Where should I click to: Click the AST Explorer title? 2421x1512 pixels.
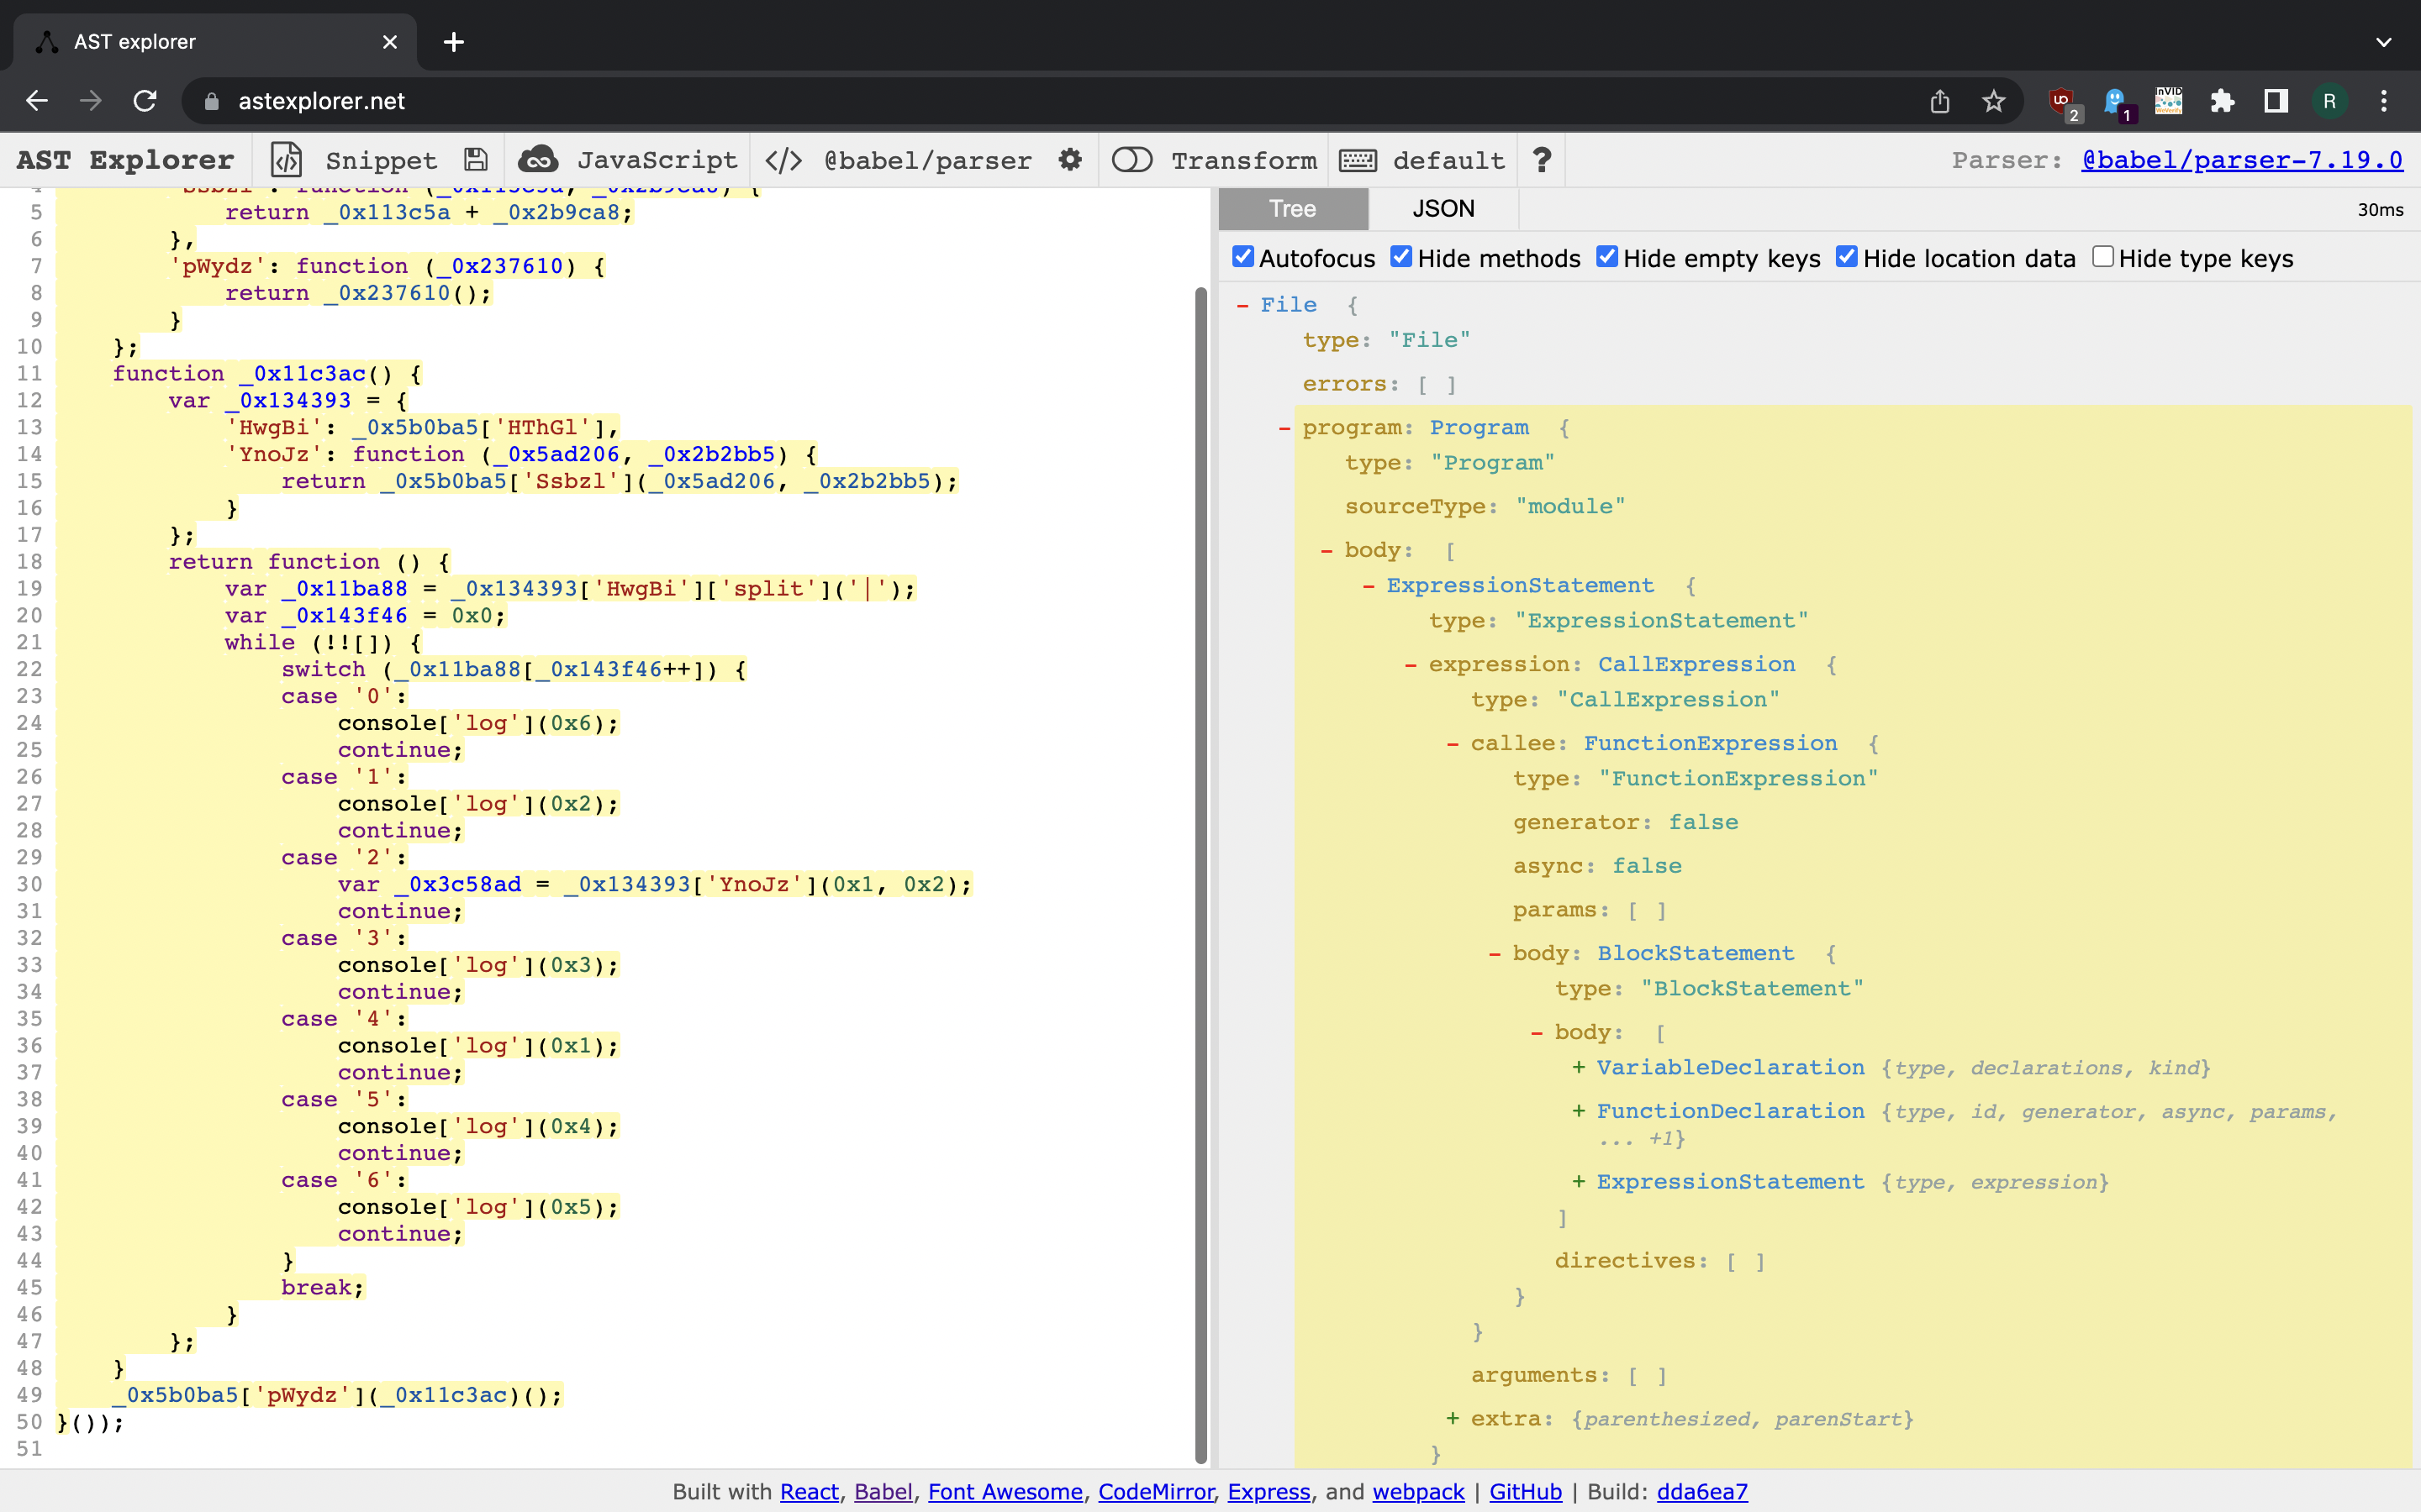[125, 160]
